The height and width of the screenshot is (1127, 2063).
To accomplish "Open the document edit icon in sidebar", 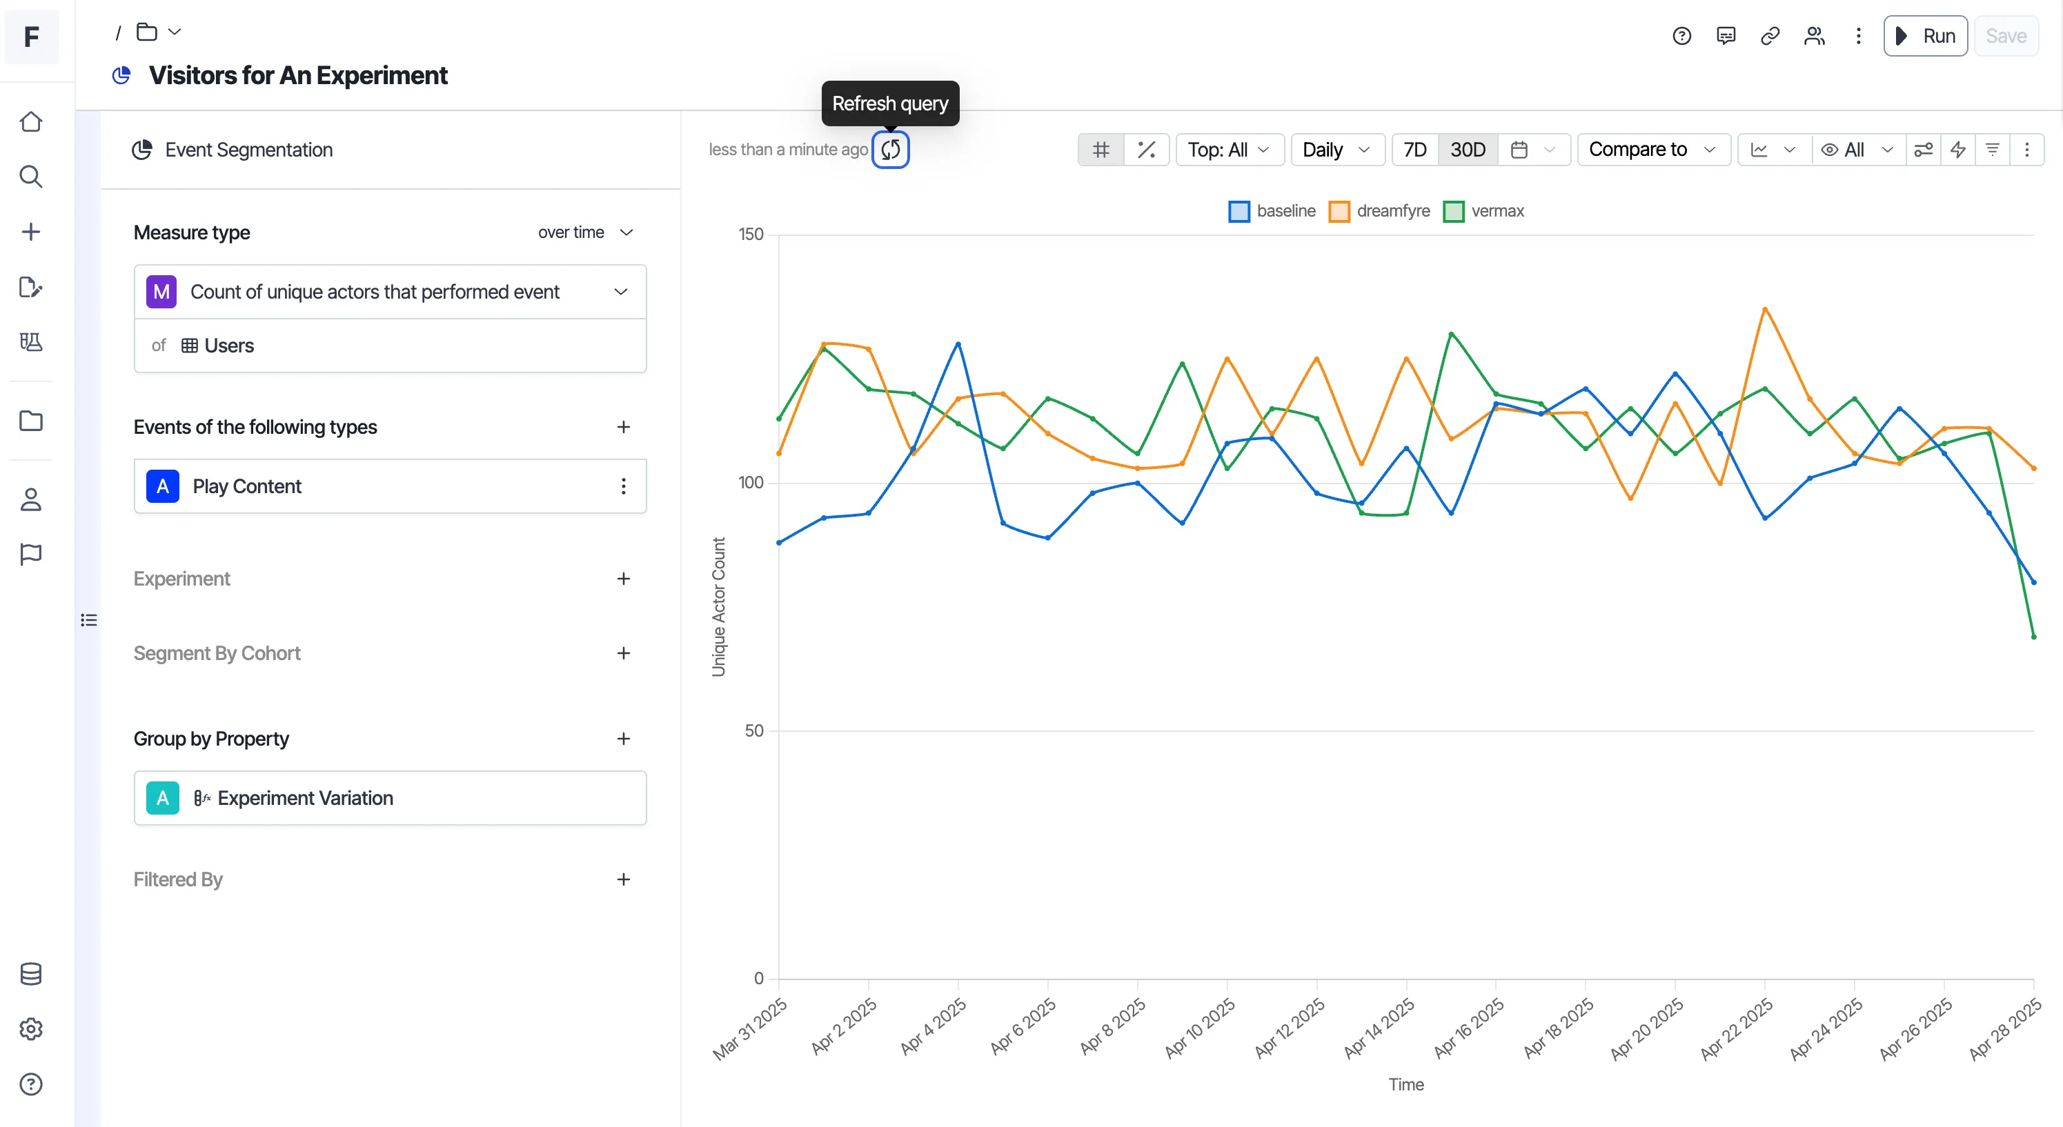I will tap(31, 286).
